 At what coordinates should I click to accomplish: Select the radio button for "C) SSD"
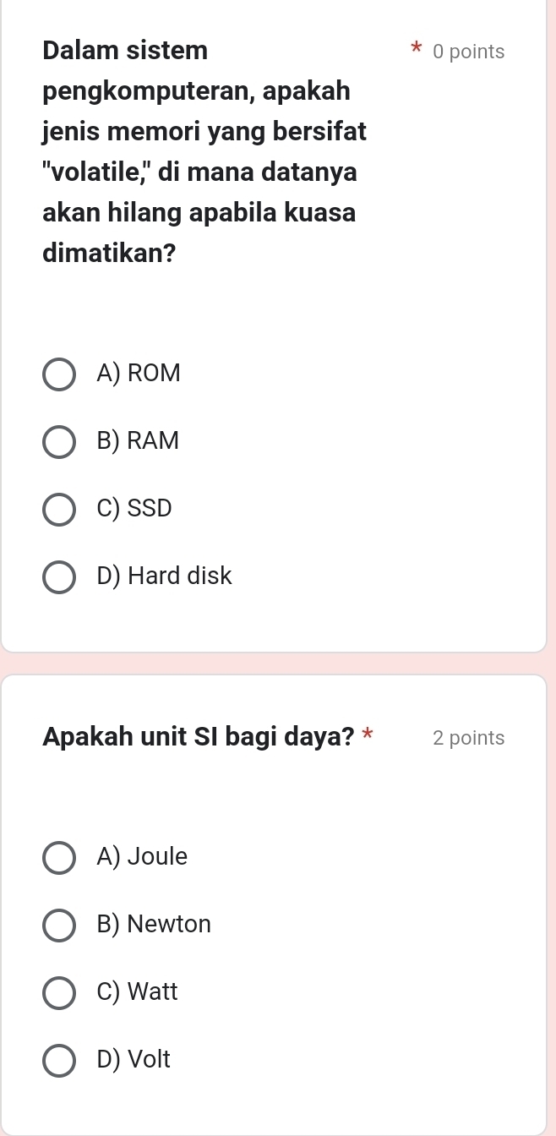pyautogui.click(x=58, y=510)
